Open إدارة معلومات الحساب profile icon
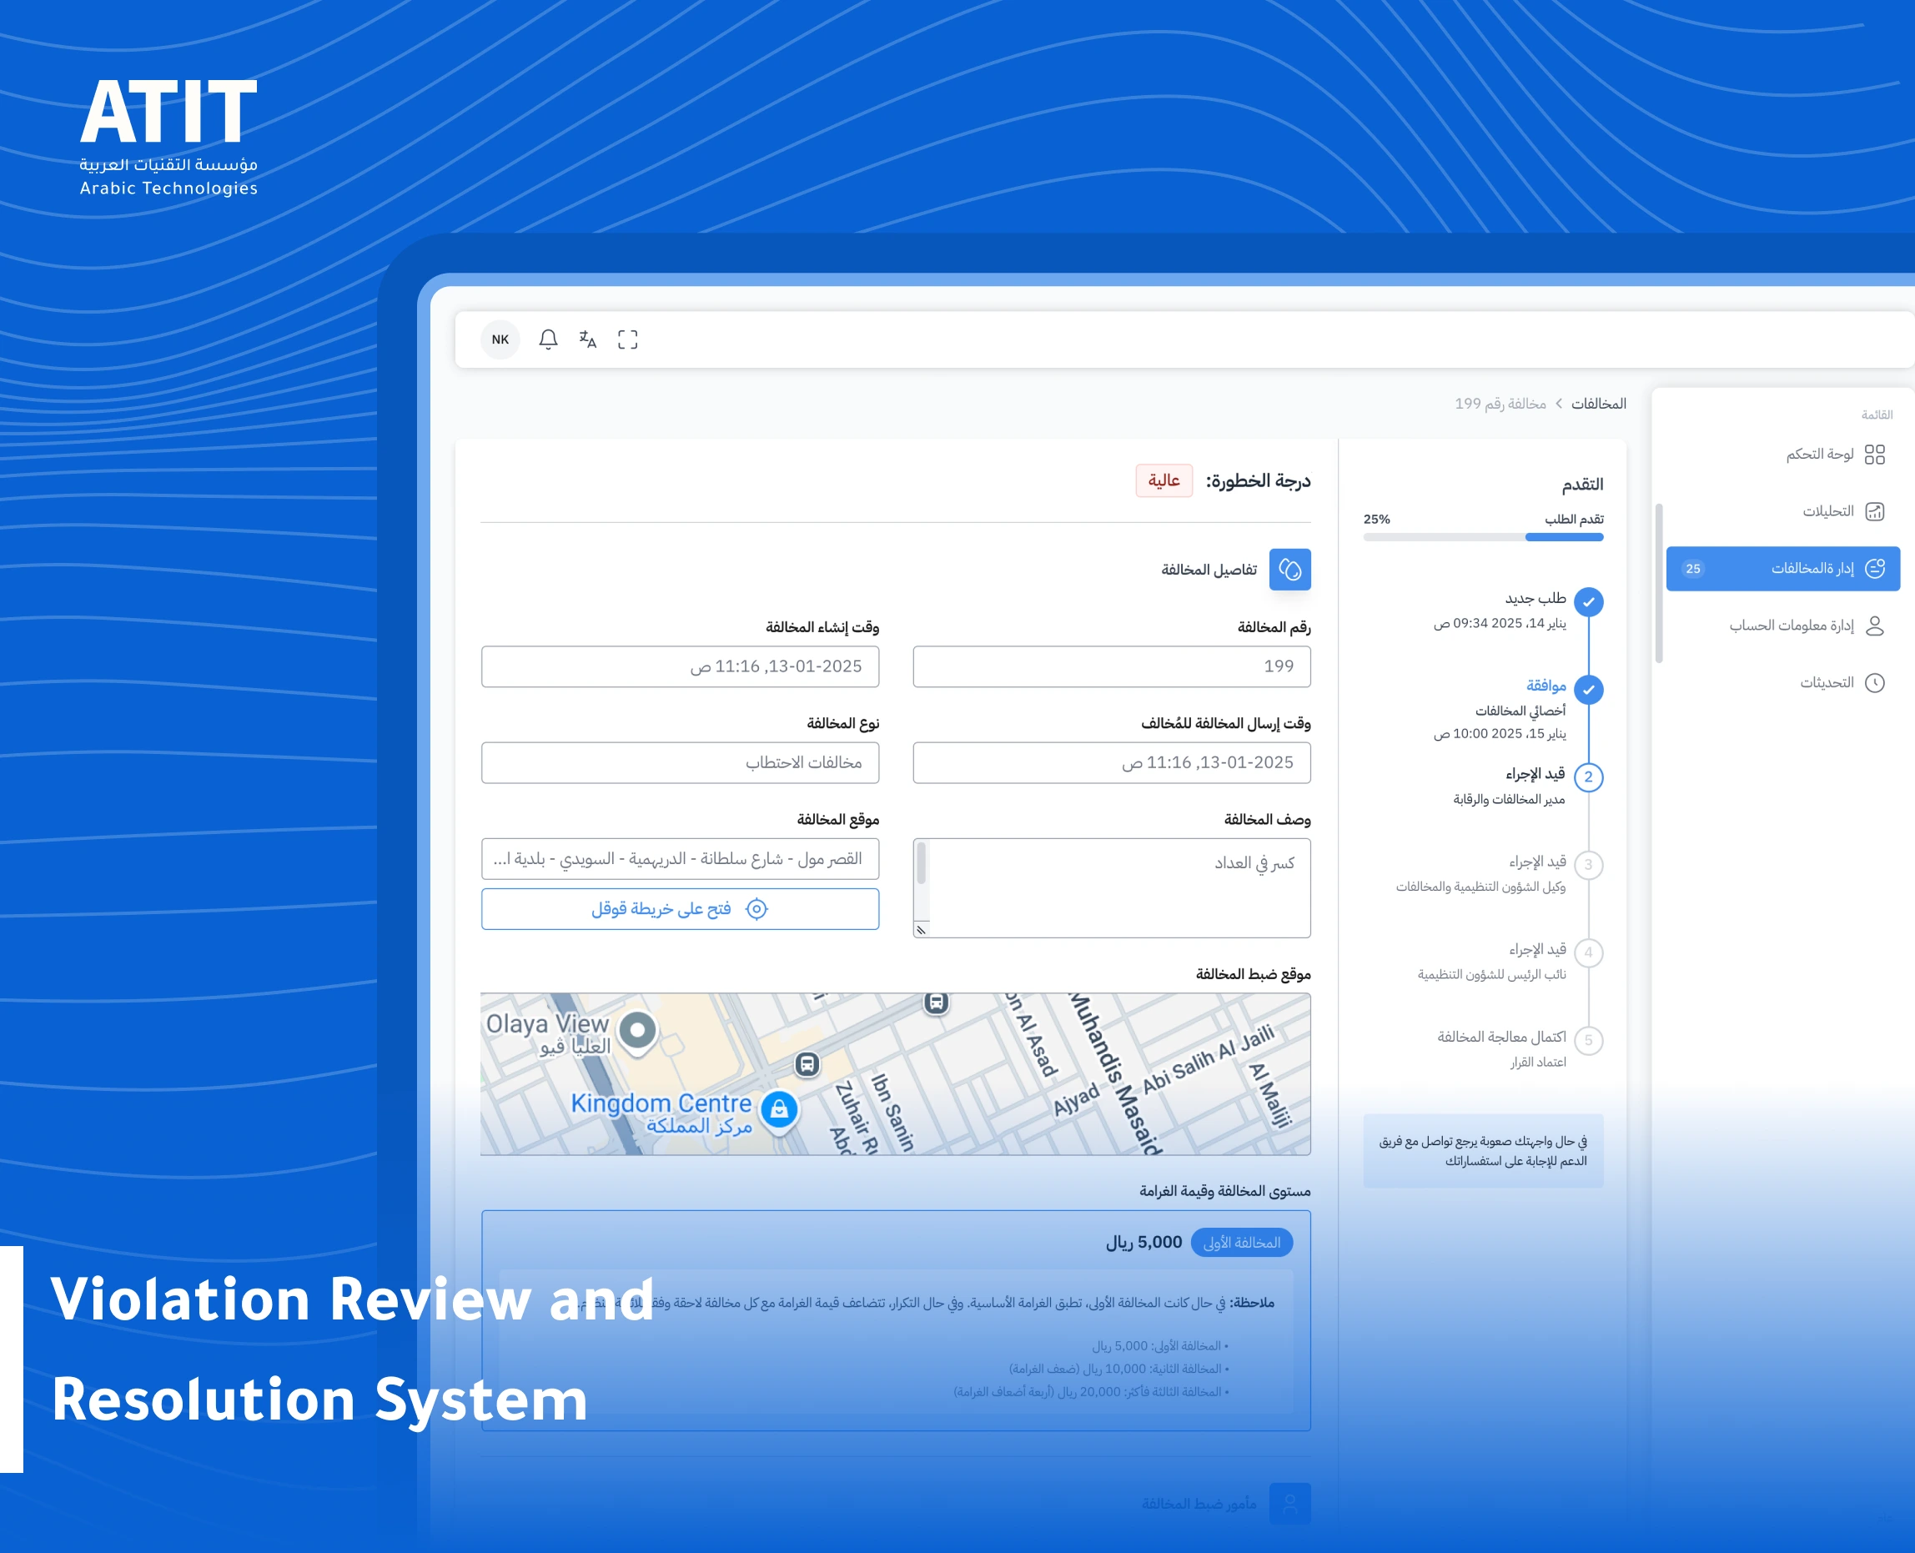 click(1877, 626)
